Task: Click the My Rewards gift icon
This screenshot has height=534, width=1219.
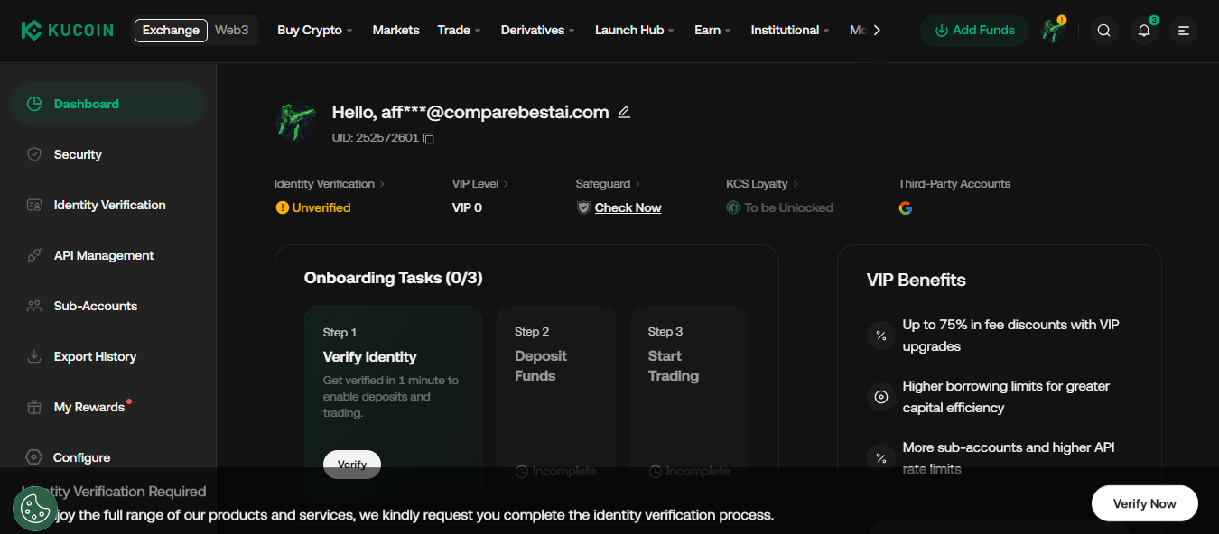Action: pos(34,407)
